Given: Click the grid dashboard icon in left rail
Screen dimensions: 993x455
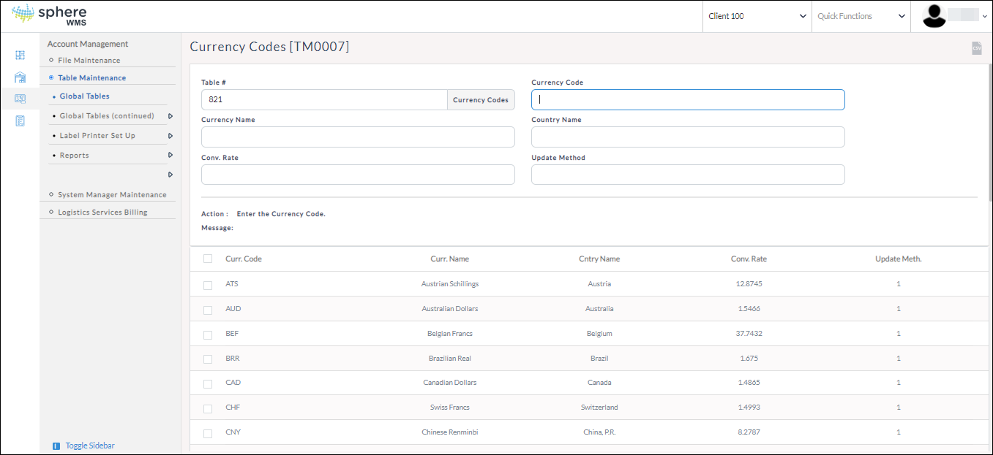Looking at the screenshot, I should [x=20, y=56].
